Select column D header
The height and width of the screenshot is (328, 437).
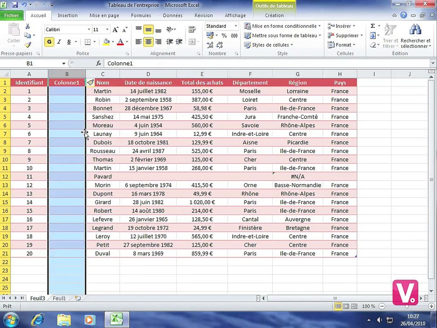148,74
